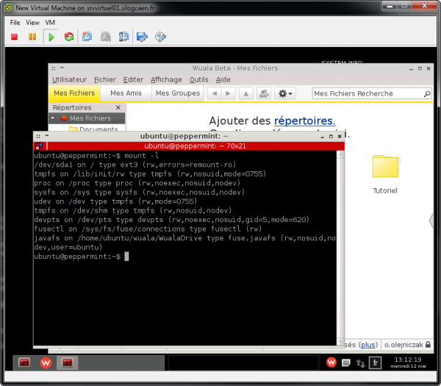The height and width of the screenshot is (386, 441).
Task: Collapse the Mes Fichiers tree node
Action: tap(53, 118)
